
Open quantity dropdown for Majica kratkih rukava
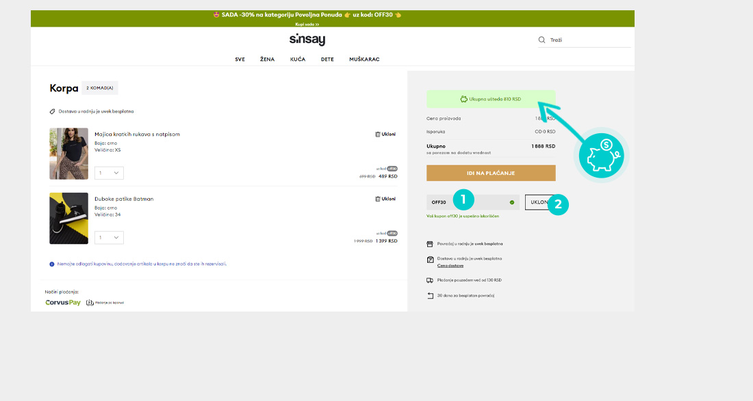point(109,173)
